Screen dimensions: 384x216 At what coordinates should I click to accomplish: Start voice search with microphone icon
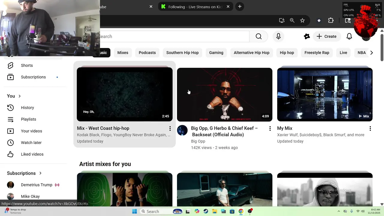click(x=278, y=36)
